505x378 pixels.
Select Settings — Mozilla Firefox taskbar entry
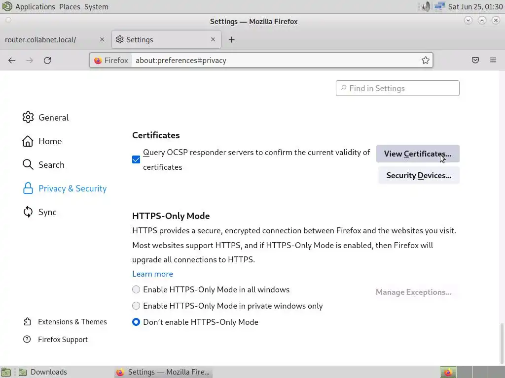pos(164,372)
